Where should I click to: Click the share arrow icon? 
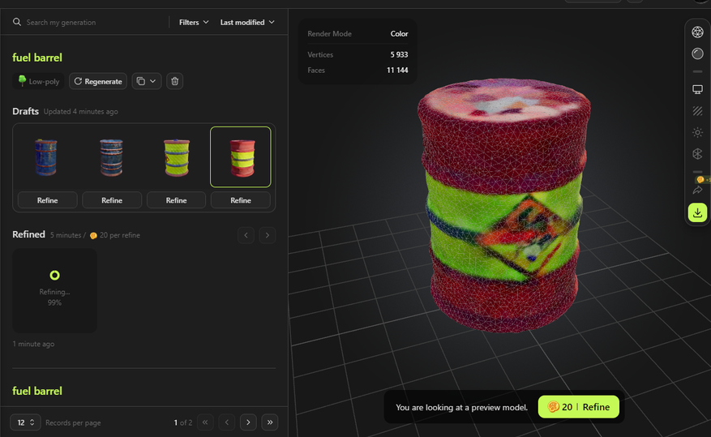pyautogui.click(x=697, y=190)
